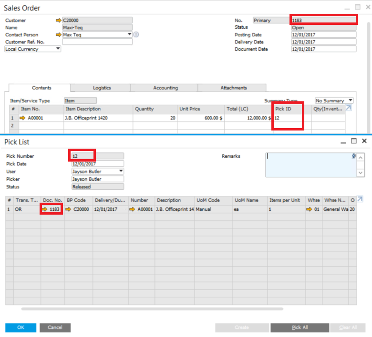Open the Accounting tab

[165, 88]
